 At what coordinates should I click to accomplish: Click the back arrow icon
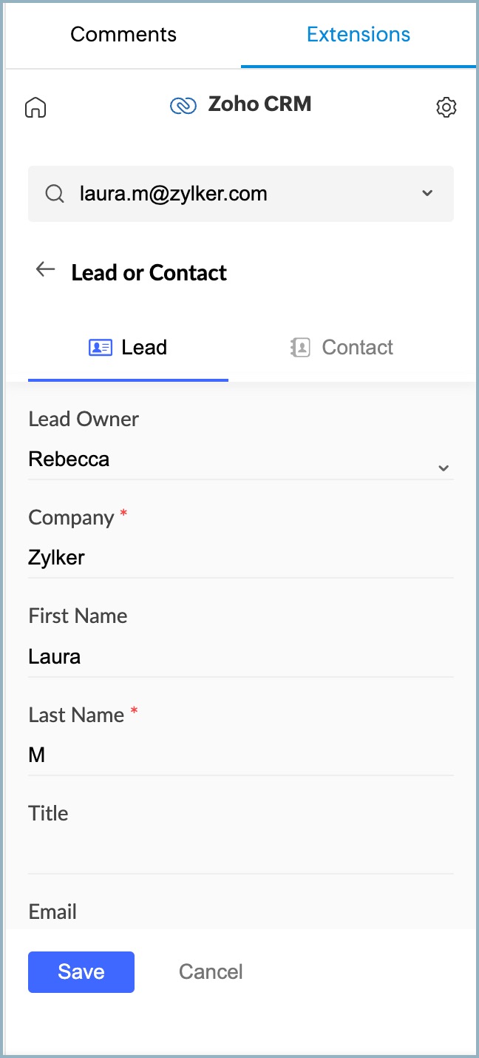[46, 270]
